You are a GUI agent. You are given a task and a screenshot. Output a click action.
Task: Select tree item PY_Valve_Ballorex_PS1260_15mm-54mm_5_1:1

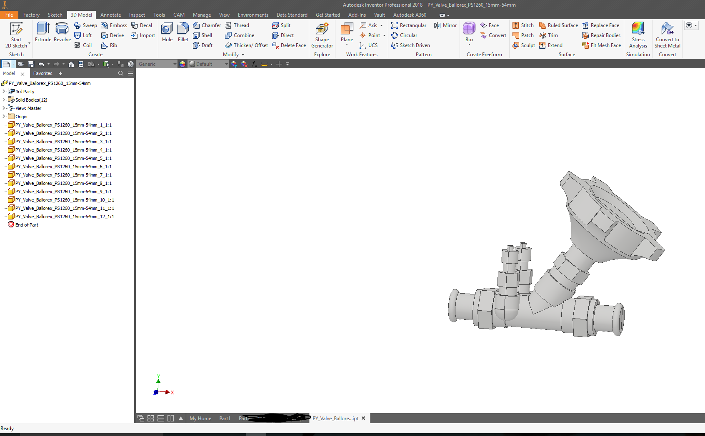point(60,158)
